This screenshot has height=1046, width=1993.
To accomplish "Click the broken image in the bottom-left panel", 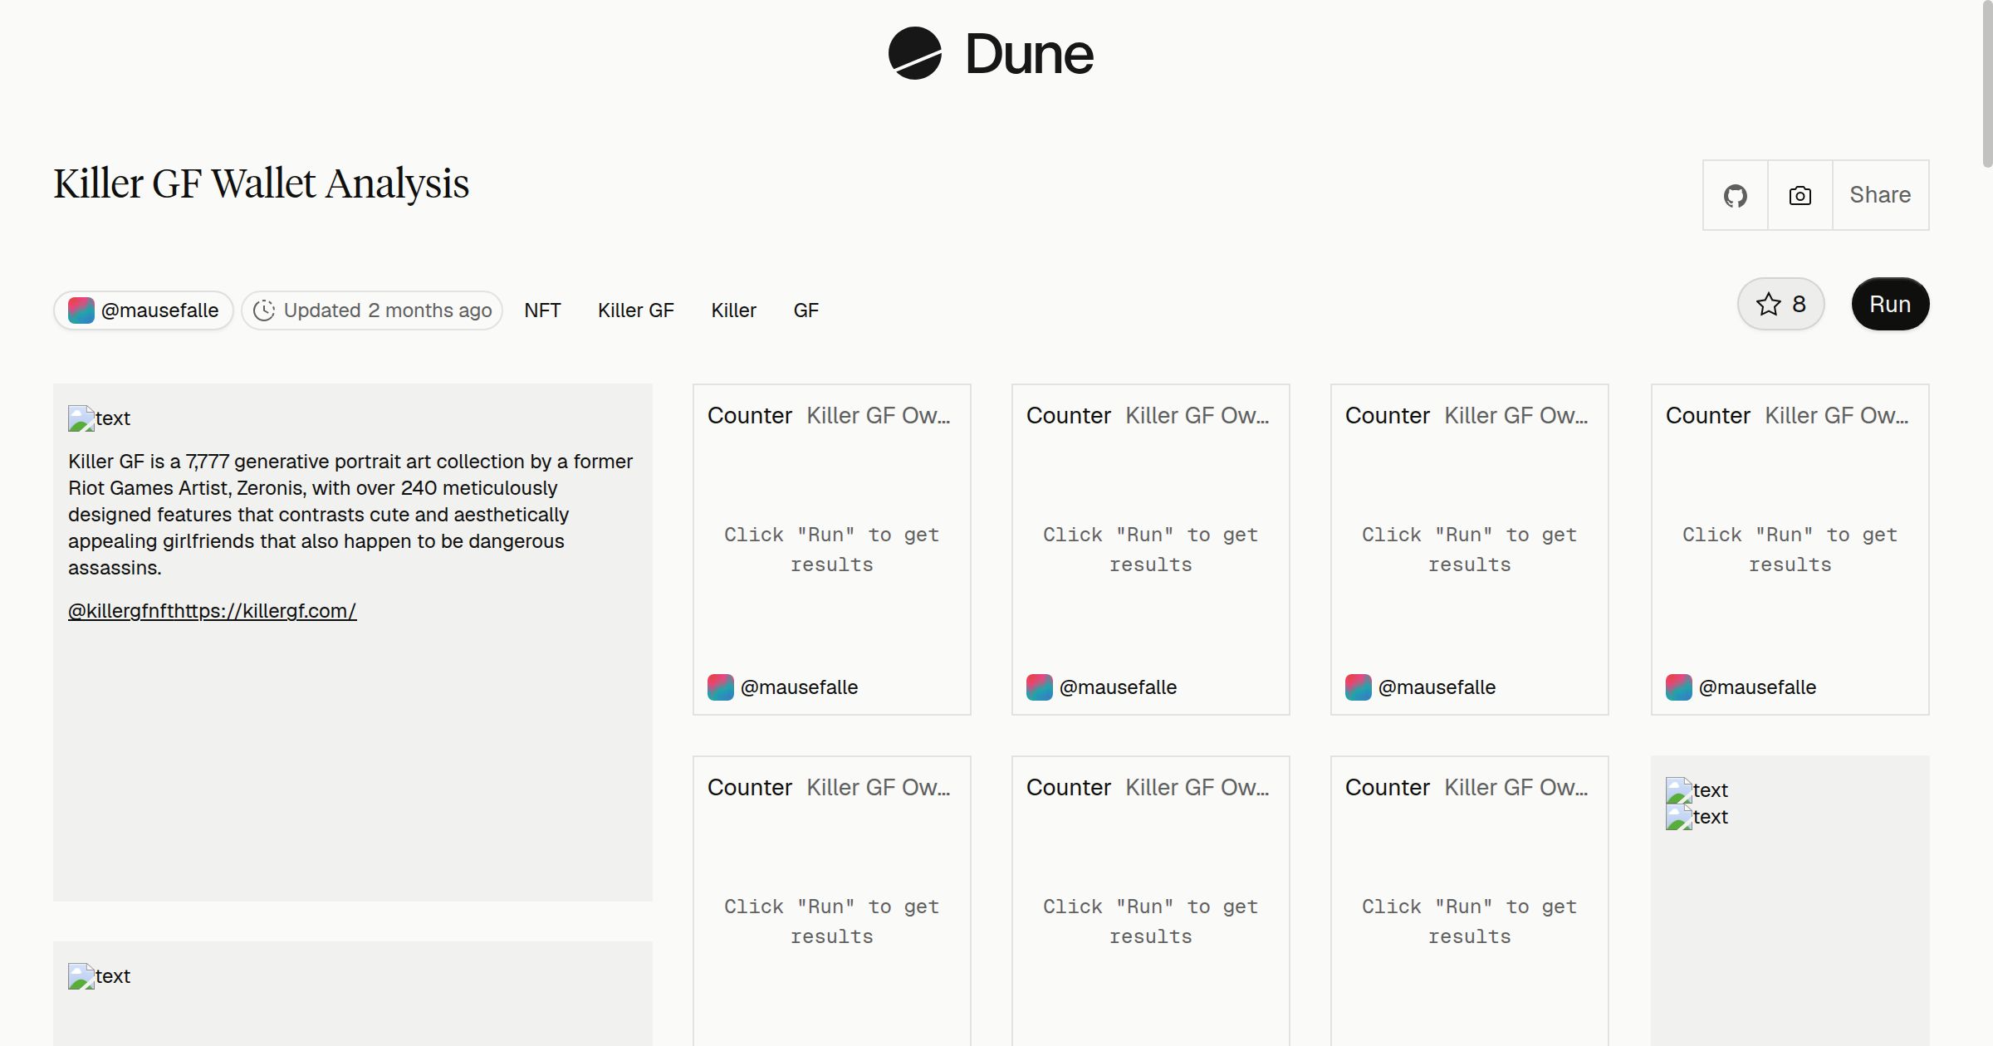I will (x=81, y=976).
